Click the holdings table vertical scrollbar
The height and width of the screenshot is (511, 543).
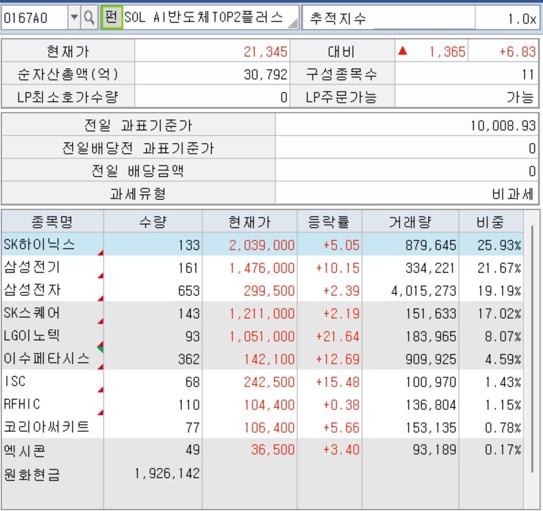(532, 349)
